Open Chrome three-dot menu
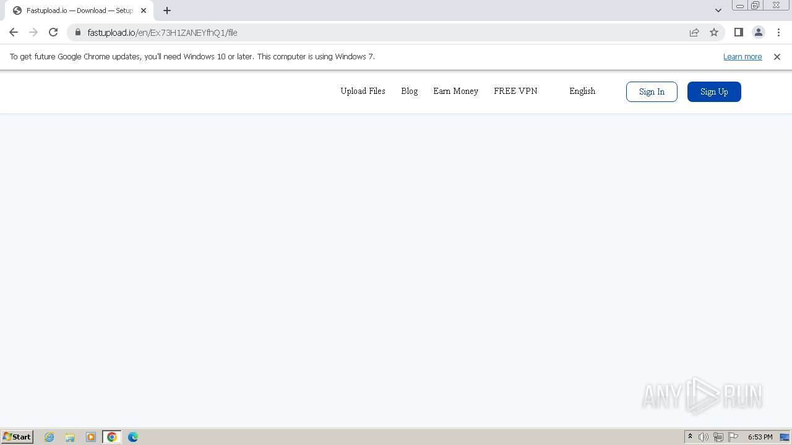The image size is (792, 445). click(x=778, y=32)
